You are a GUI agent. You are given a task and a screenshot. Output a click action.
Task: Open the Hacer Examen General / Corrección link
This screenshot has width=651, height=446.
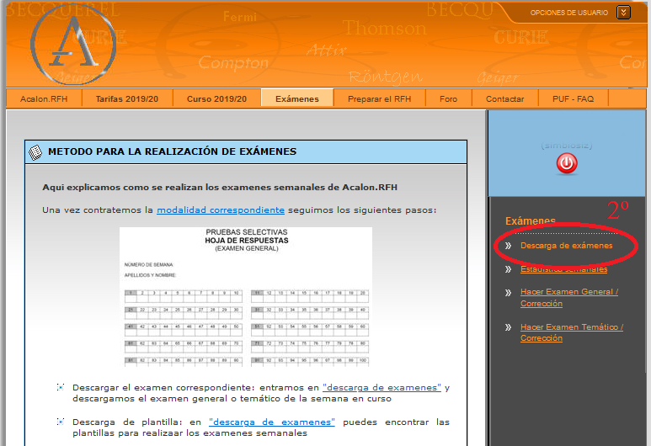(x=568, y=297)
